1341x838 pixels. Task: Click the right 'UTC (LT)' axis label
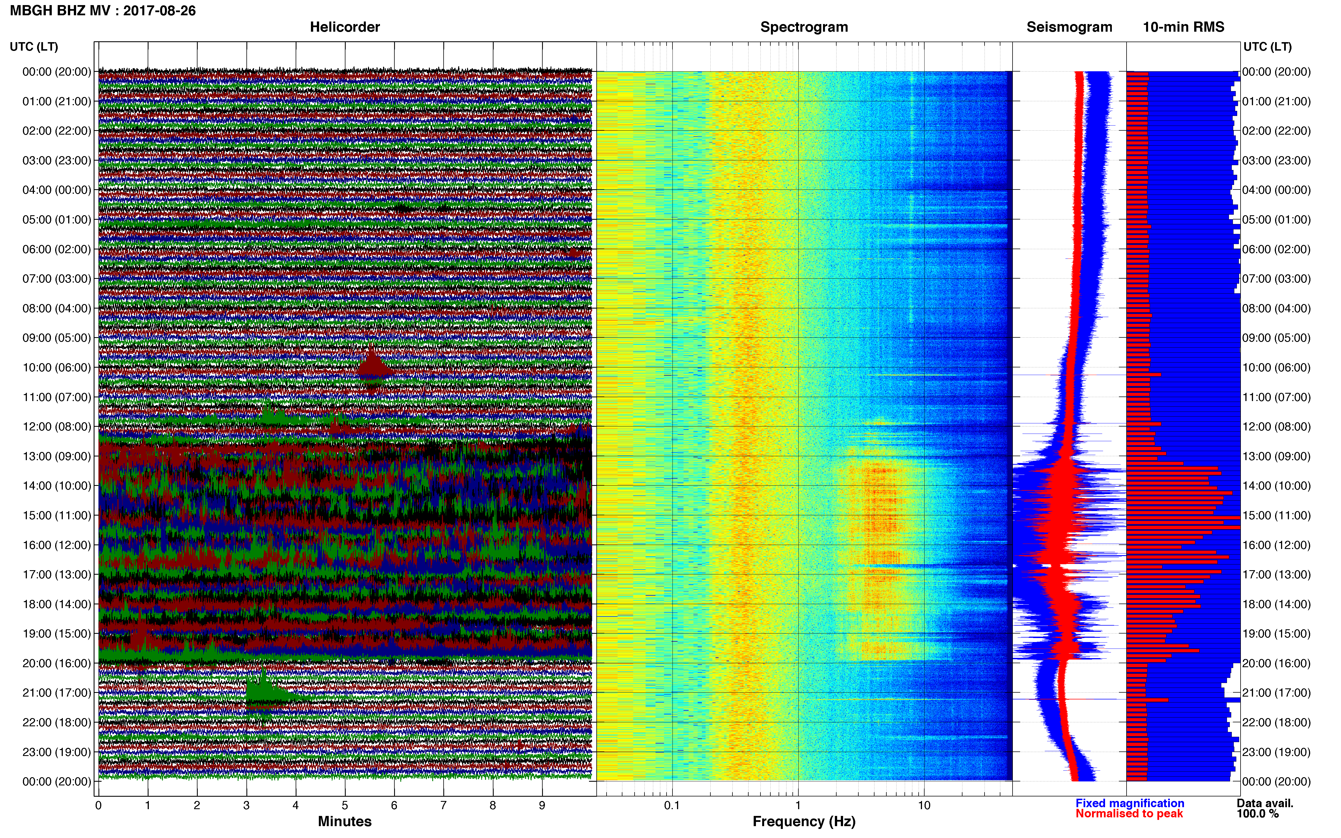[x=1267, y=47]
